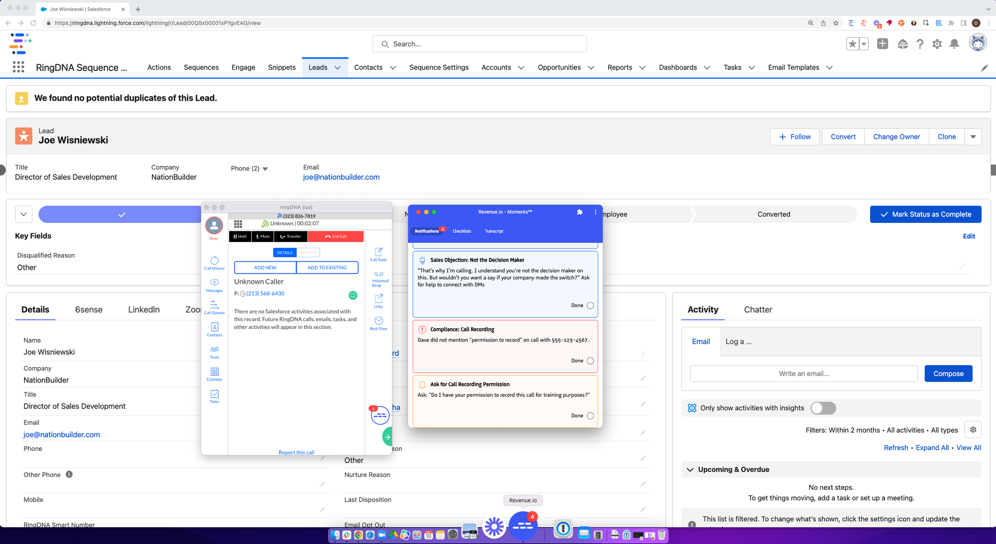Click the extensions puzzle icon in Moments

pyautogui.click(x=579, y=212)
